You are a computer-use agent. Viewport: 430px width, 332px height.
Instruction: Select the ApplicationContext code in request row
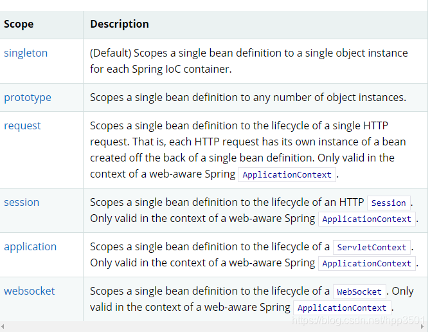tap(287, 174)
